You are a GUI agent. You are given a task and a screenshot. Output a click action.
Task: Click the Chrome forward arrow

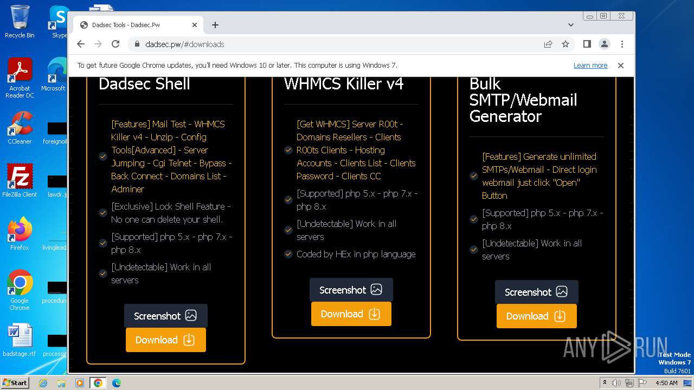[98, 44]
